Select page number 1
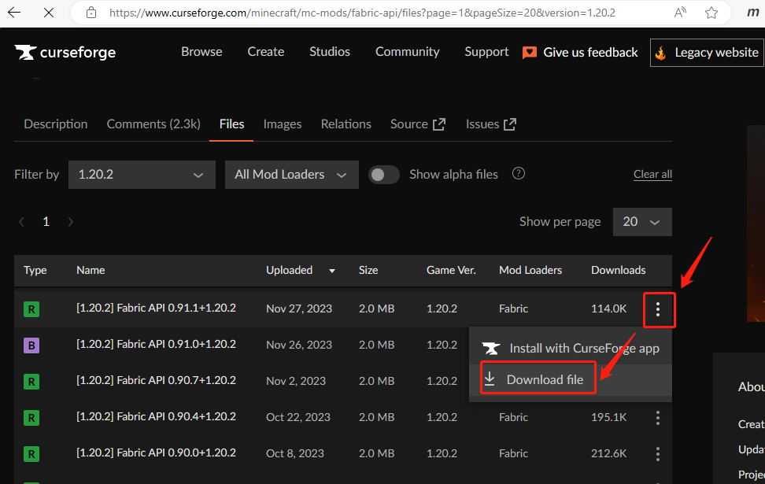 click(46, 222)
